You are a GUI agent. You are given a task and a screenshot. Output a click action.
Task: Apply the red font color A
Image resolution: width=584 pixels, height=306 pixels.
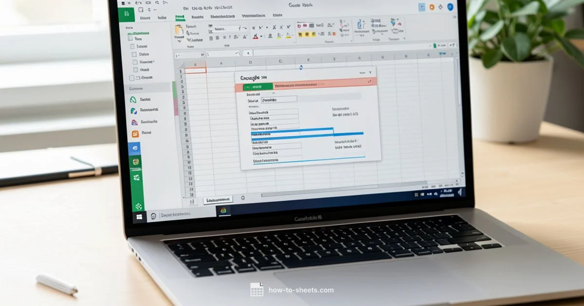tap(256, 36)
